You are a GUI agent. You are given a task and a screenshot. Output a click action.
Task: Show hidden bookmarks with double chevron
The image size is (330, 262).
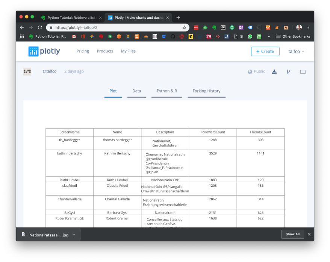pyautogui.click(x=269, y=36)
